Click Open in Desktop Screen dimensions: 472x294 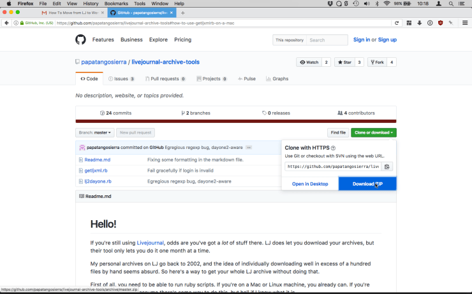(x=310, y=184)
